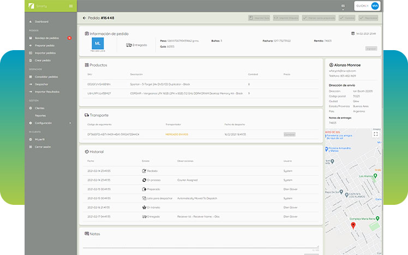This screenshot has width=408, height=255.
Task: Click the customer's email address under Alonzo Monroe
Action: (x=342, y=71)
